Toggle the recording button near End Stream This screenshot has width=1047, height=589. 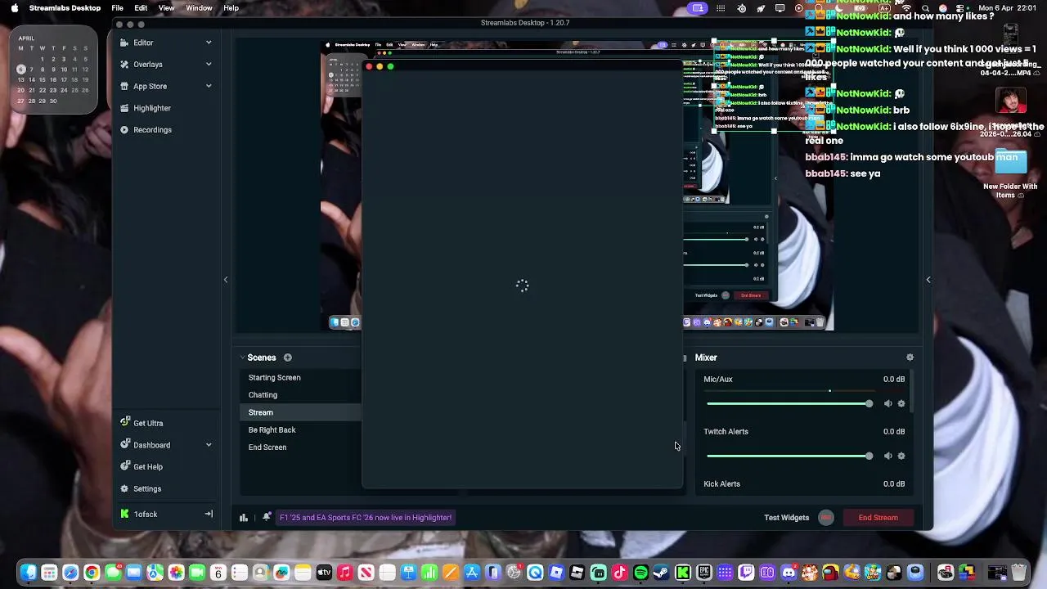coord(826,517)
